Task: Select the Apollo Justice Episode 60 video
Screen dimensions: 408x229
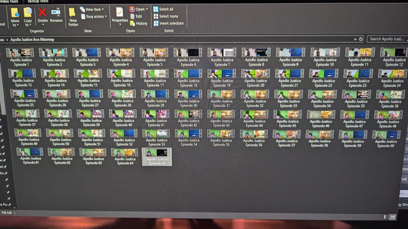Action: (386, 139)
